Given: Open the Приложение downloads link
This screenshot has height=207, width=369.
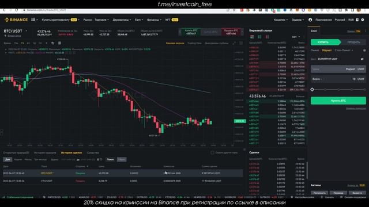Looking at the screenshot, I should click(x=323, y=20).
